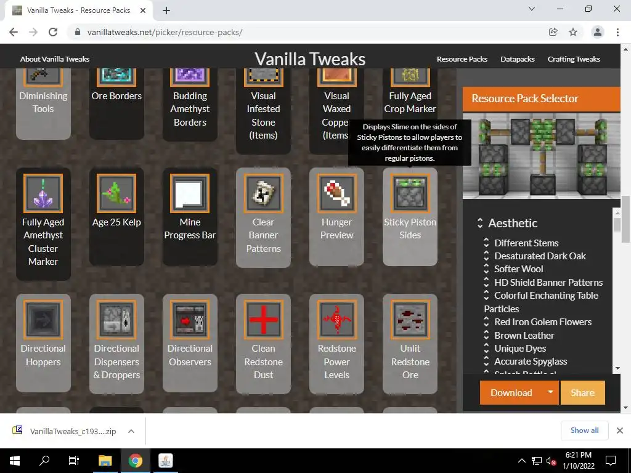Select the Clear Banner Patterns icon
This screenshot has width=631, height=473.
coord(263,193)
